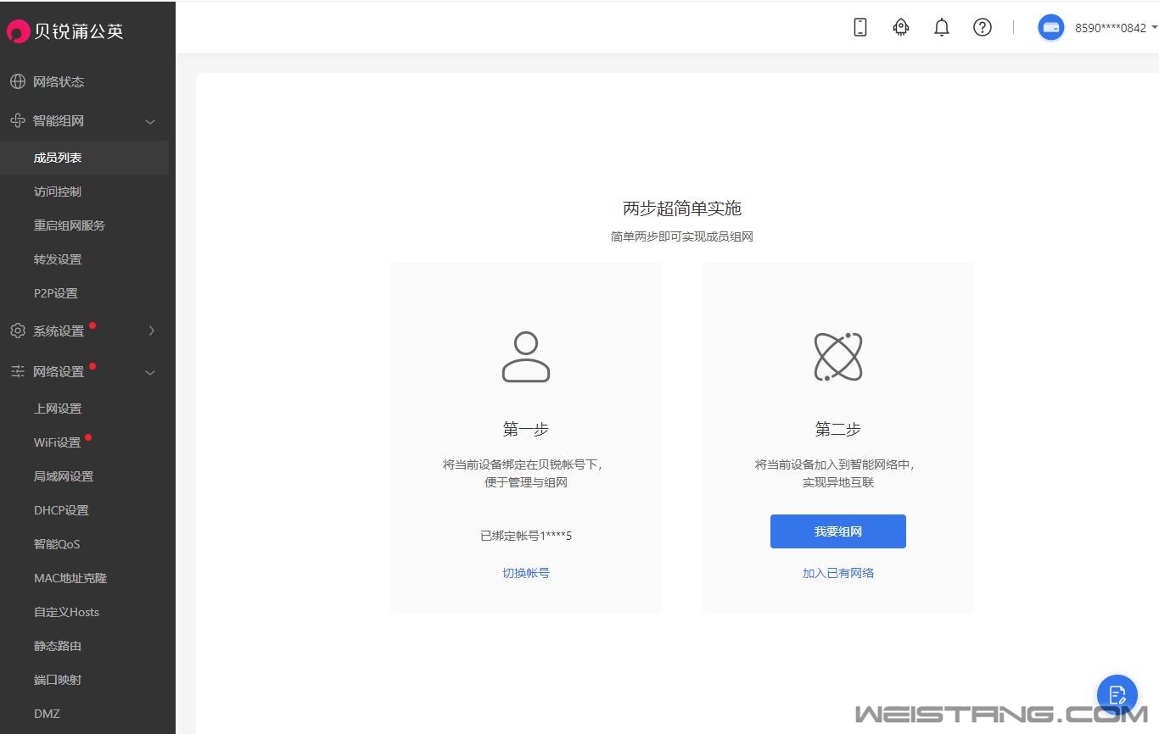Select 重启组网服务 menu item
Image resolution: width=1159 pixels, height=734 pixels.
click(x=70, y=225)
